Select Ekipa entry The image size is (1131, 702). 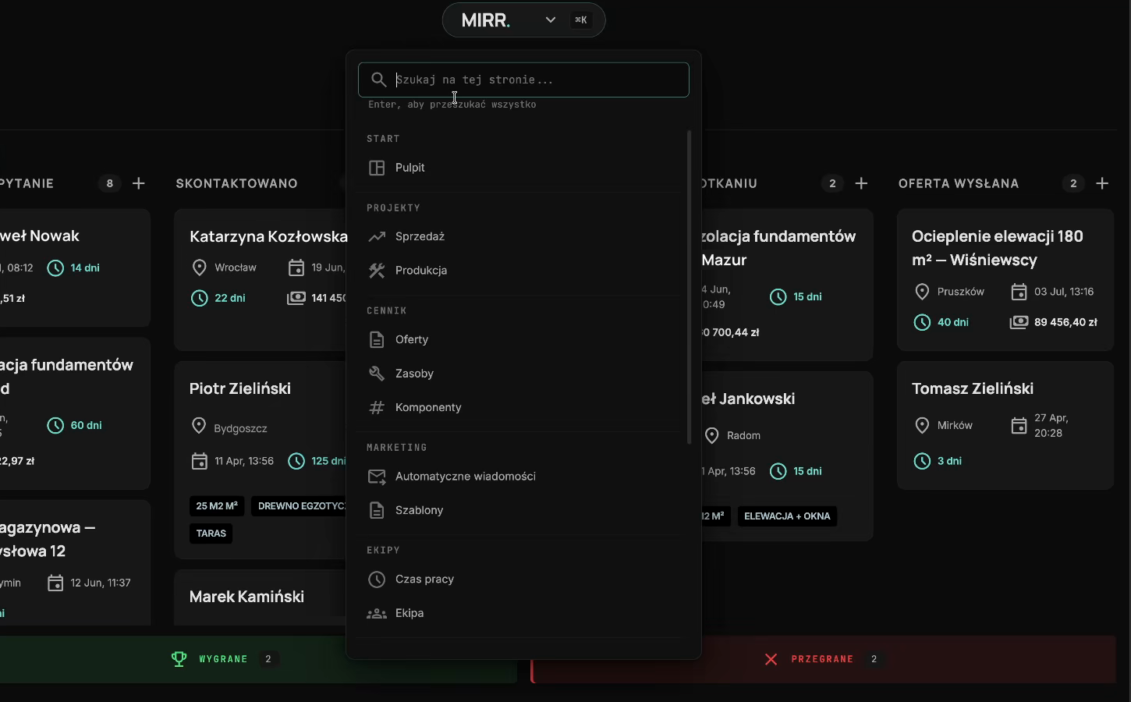(519, 613)
